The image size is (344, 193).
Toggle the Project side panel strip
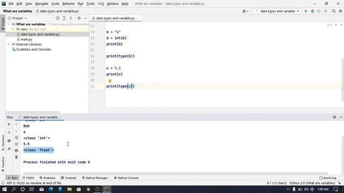[x=3, y=24]
